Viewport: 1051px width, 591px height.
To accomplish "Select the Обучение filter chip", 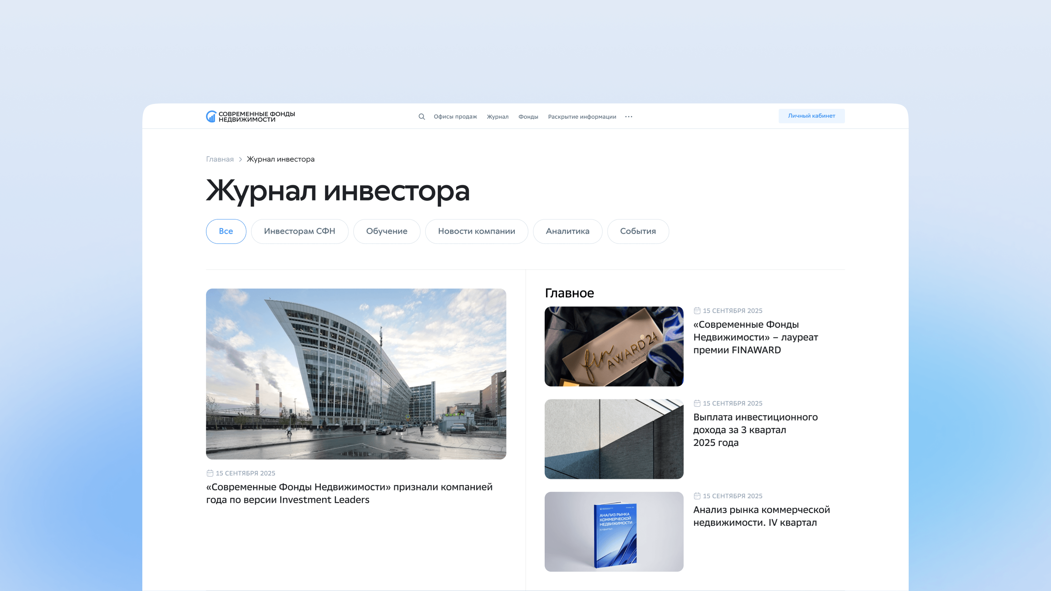I will pos(386,231).
